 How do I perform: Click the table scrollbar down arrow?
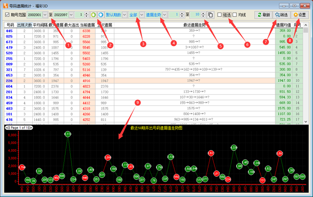[x=306, y=121]
